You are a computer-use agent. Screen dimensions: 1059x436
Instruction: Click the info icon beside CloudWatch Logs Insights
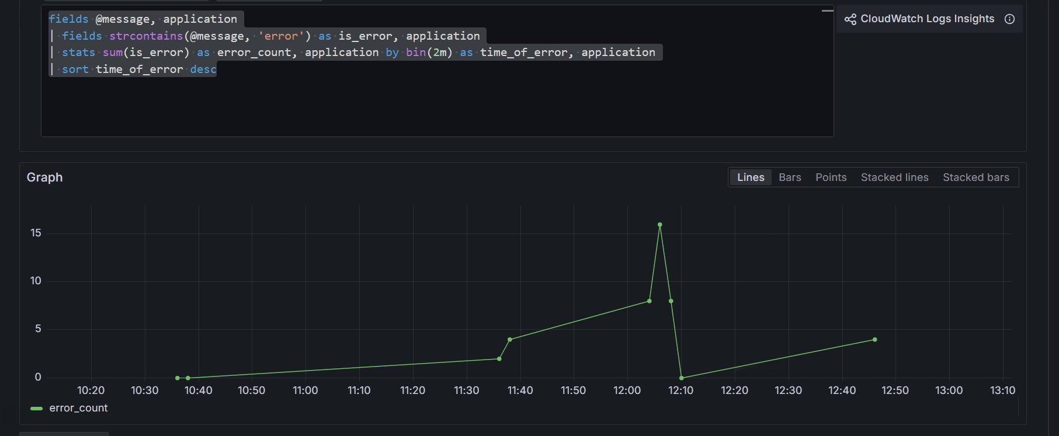1009,19
